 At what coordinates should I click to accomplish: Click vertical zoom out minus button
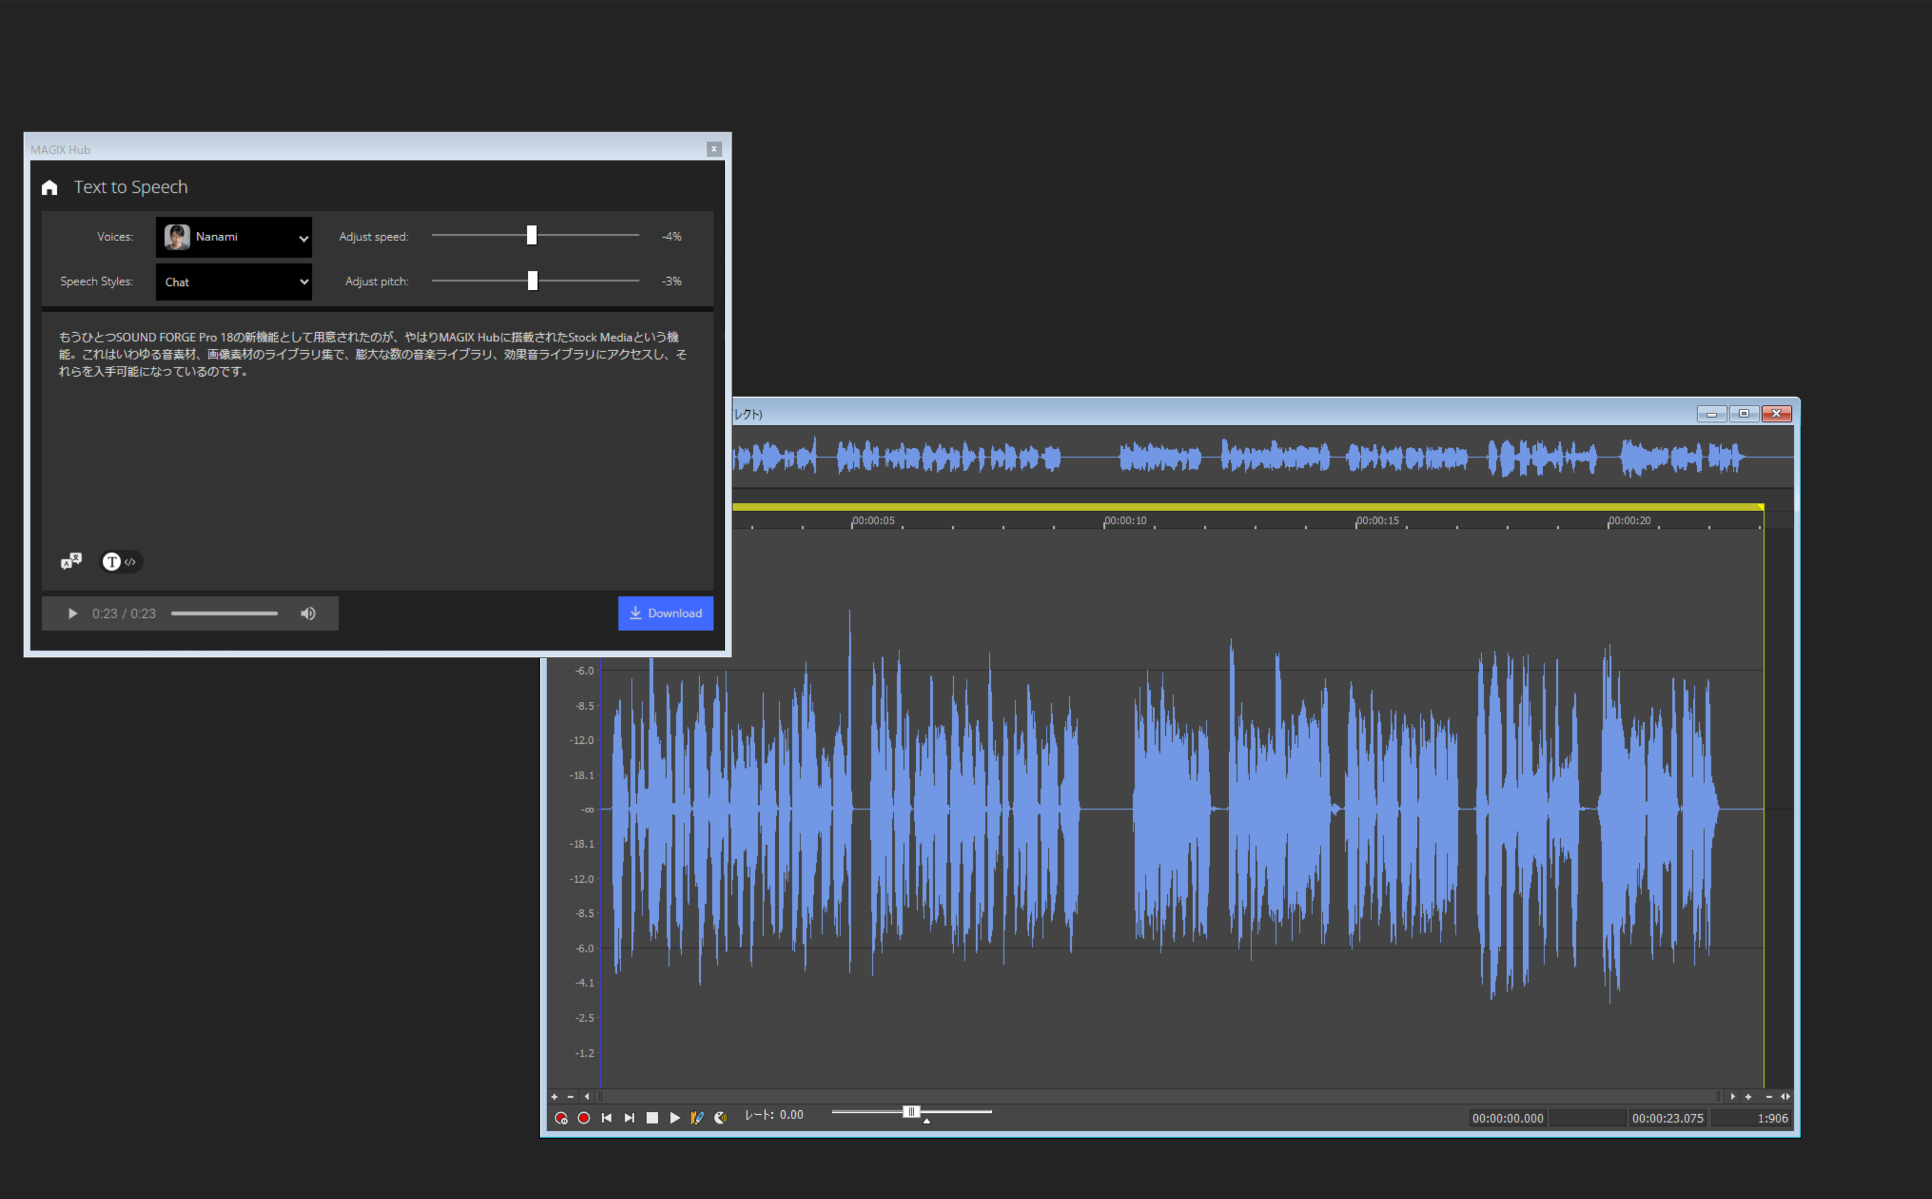(570, 1097)
